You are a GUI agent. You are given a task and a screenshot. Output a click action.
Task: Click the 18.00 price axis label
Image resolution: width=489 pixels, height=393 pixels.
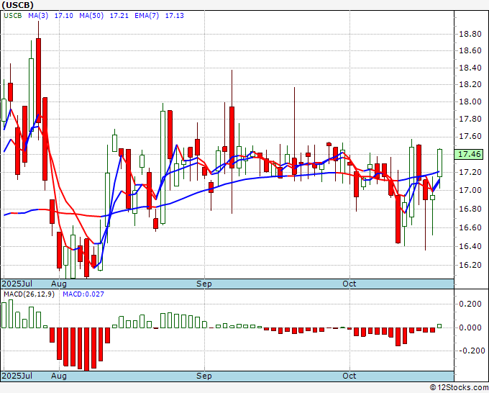pyautogui.click(x=470, y=101)
